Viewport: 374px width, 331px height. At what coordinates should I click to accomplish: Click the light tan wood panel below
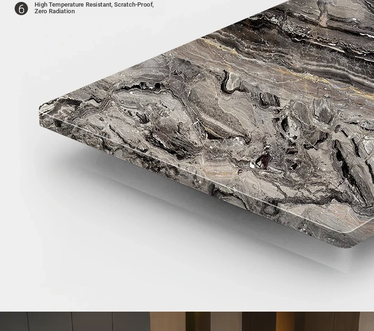(x=167, y=322)
